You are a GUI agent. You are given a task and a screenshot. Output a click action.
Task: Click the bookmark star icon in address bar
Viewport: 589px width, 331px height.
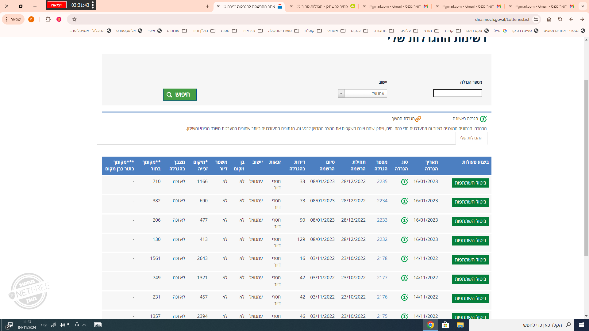tap(74, 19)
